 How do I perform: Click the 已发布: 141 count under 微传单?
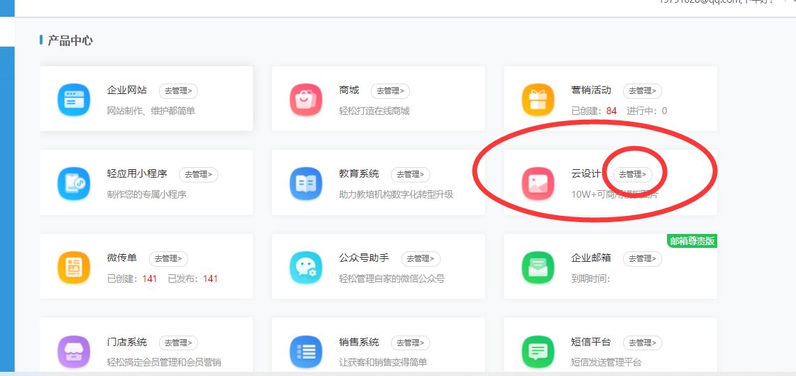193,279
